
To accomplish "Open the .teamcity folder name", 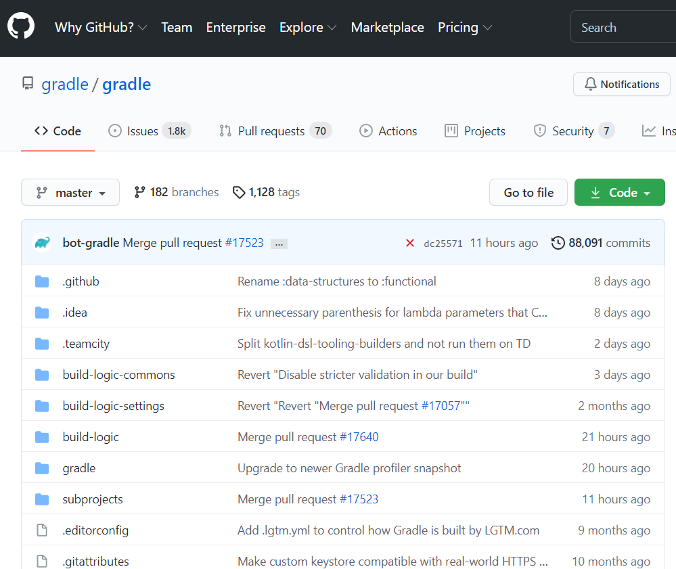I will click(x=86, y=344).
